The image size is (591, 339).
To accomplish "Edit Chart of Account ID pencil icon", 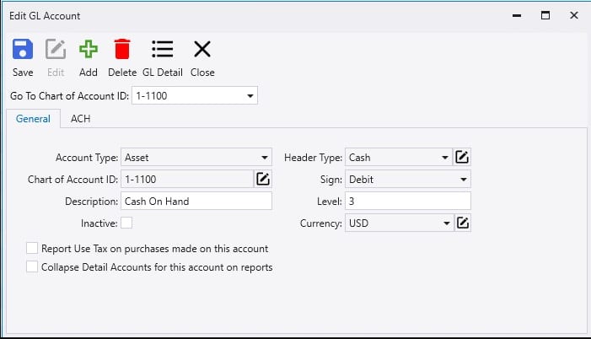I will tap(263, 179).
